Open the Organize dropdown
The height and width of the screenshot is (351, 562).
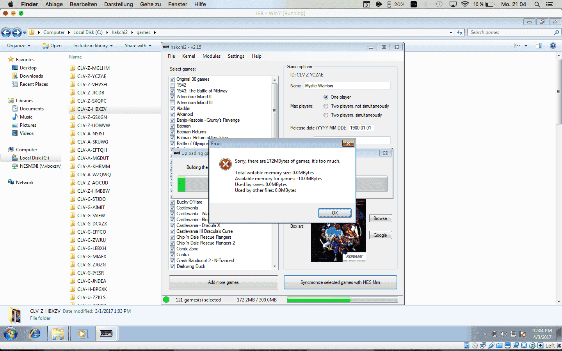[19, 46]
